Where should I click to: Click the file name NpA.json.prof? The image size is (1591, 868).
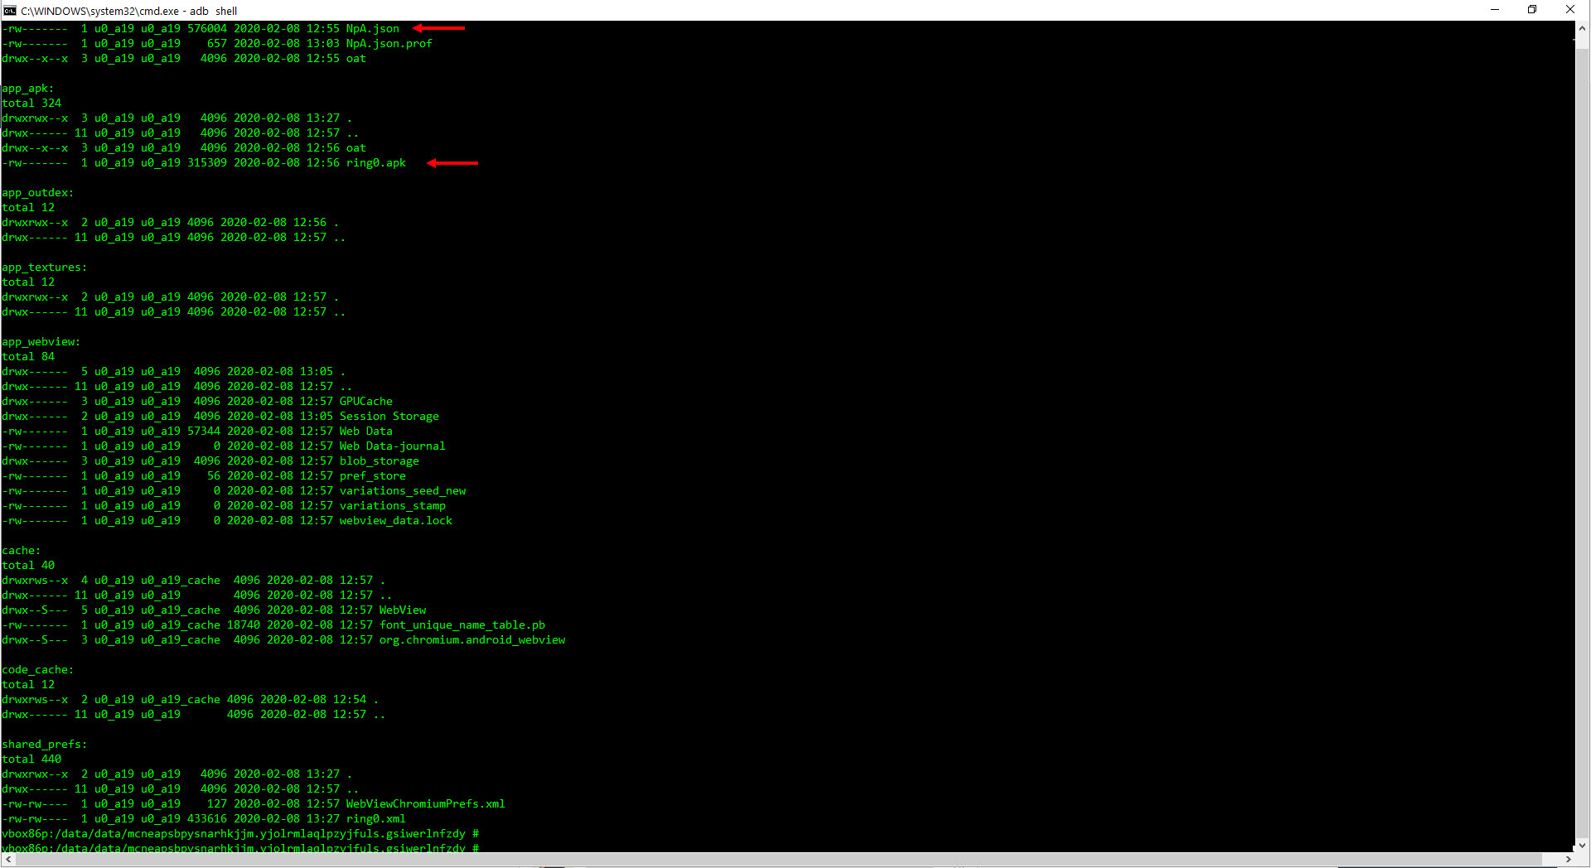[x=389, y=44]
